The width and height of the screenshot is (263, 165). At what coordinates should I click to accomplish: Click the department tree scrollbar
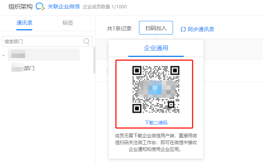tap(94, 60)
